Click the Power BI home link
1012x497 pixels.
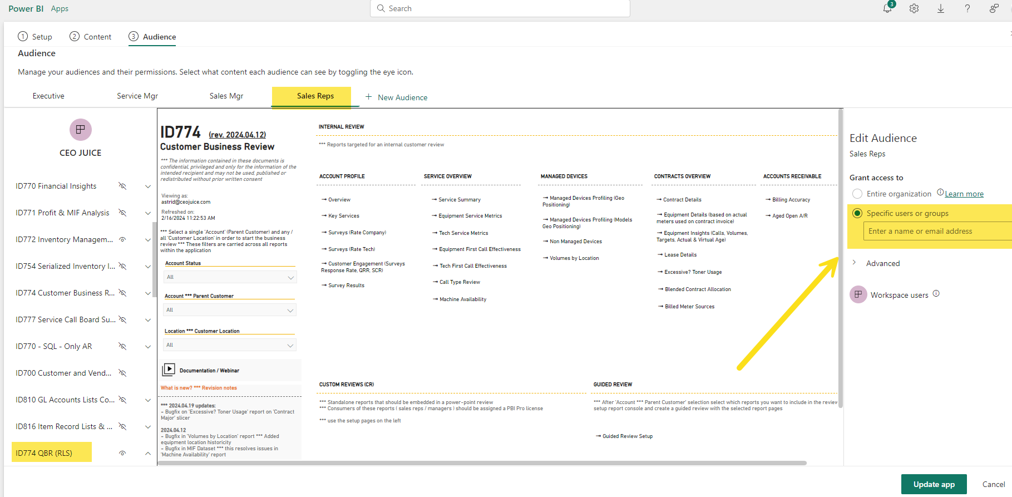(26, 8)
